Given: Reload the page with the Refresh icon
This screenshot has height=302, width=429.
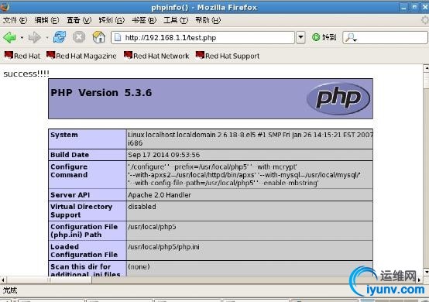Looking at the screenshot, I should tap(60, 36).
